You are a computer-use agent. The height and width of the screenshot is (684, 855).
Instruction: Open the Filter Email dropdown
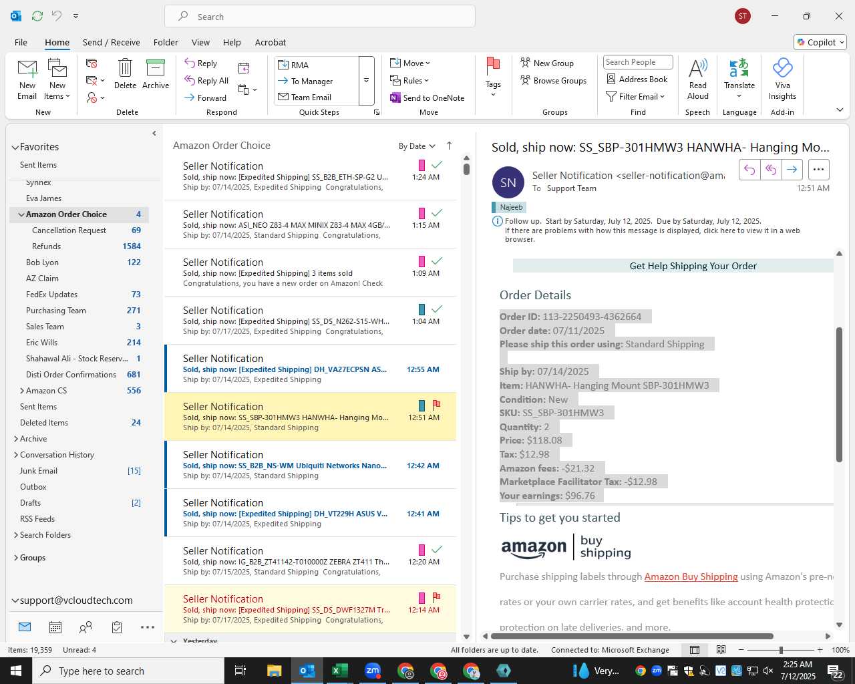tap(635, 96)
